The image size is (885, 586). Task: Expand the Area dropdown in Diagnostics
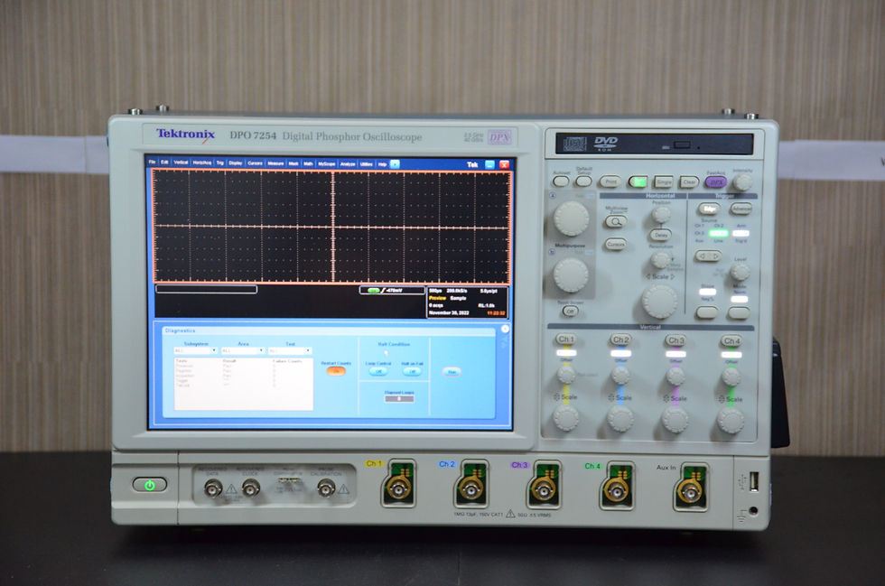pyautogui.click(x=243, y=350)
